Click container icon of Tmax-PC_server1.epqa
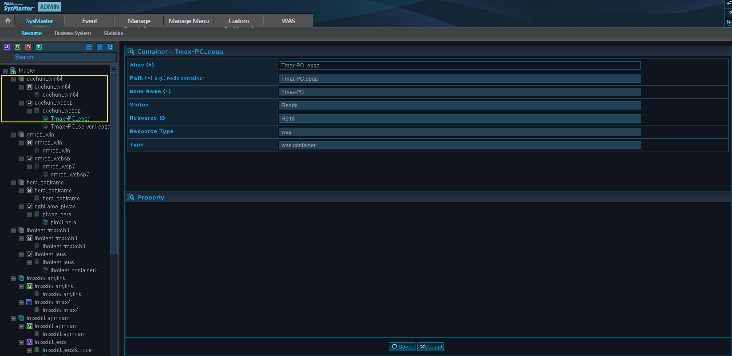732x356 pixels. (x=45, y=126)
